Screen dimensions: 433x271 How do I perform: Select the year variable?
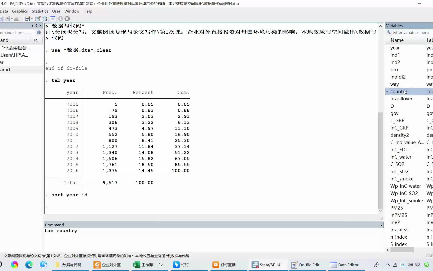point(395,48)
